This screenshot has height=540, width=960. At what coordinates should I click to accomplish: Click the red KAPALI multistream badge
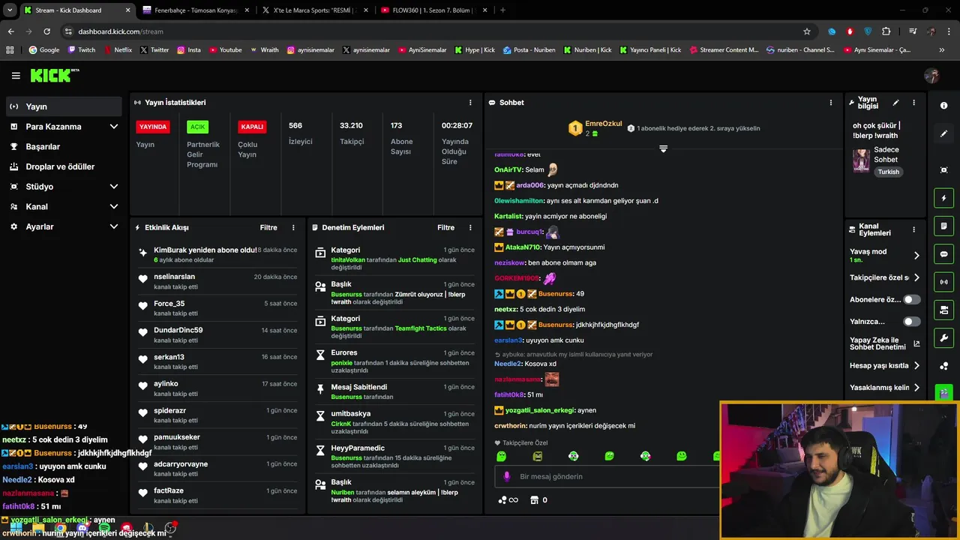click(252, 127)
